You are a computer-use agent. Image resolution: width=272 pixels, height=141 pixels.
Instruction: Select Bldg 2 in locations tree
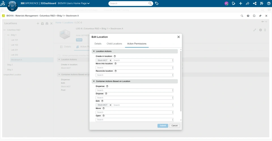coord(10,65)
